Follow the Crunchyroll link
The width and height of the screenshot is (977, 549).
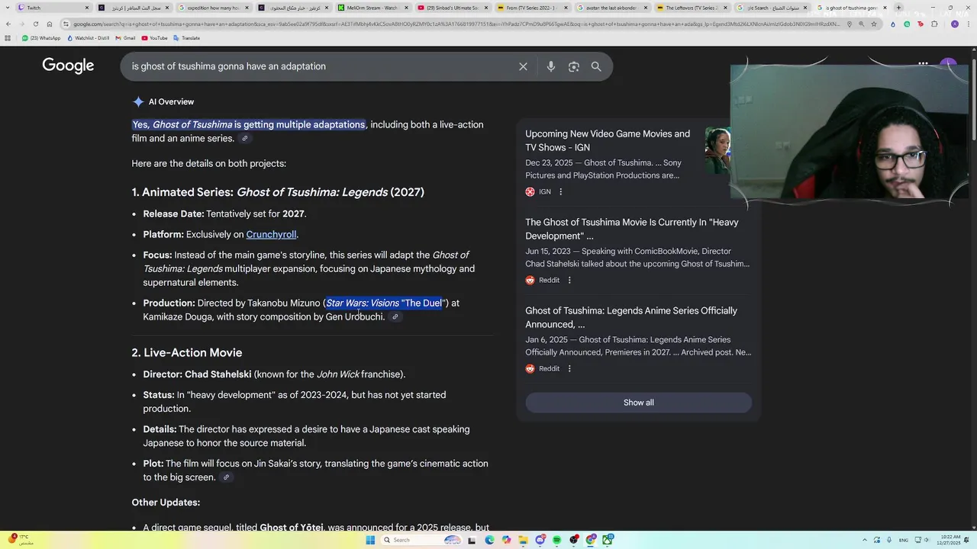pyautogui.click(x=271, y=235)
